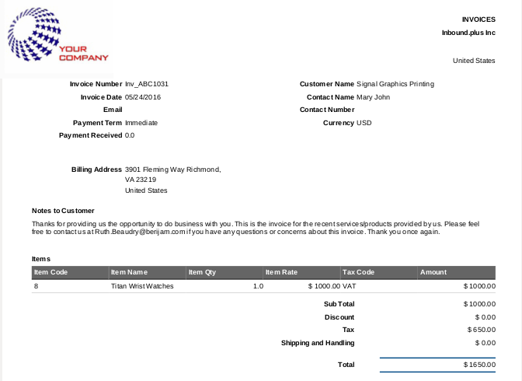Viewport: 522px width, 381px height.
Task: Click customer name Signal Graphics Printing
Action: coord(395,83)
